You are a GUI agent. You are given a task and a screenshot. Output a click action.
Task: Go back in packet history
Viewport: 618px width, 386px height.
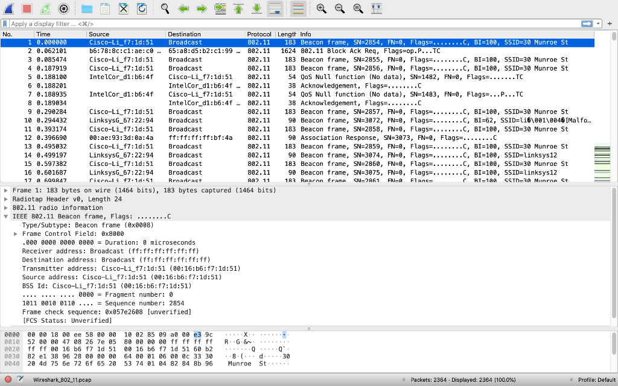coord(183,8)
